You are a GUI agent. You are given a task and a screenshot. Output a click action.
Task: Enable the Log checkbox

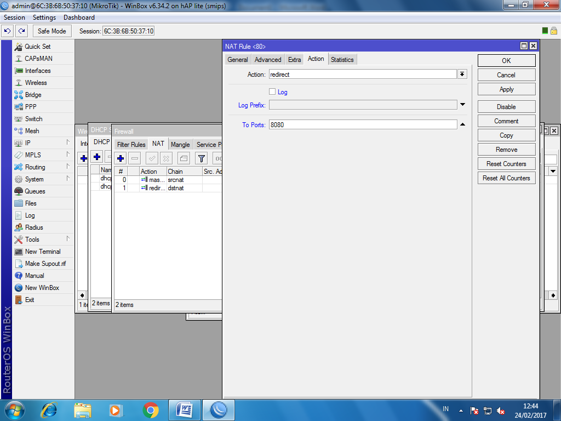pos(272,92)
